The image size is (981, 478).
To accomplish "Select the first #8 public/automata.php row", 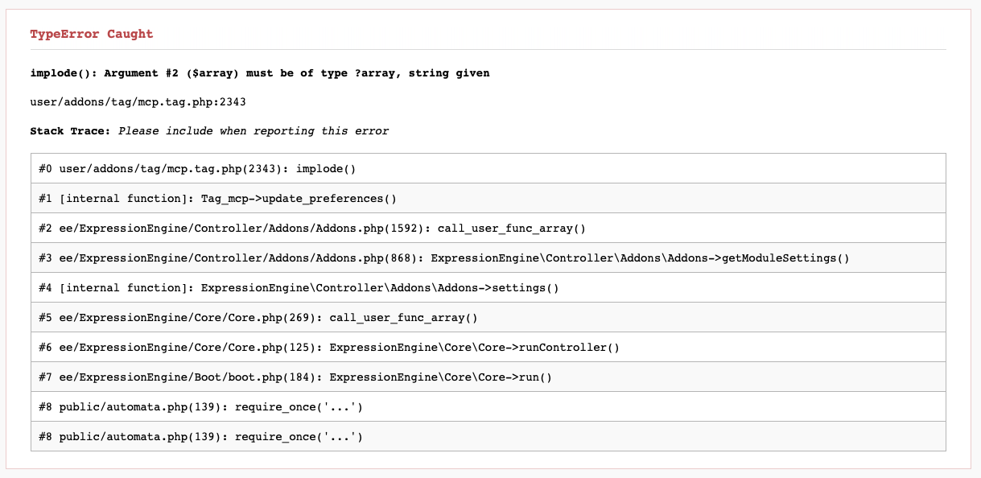I will coord(200,407).
